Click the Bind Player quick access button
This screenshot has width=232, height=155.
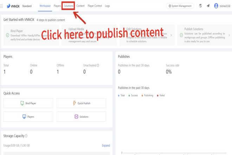point(28,103)
